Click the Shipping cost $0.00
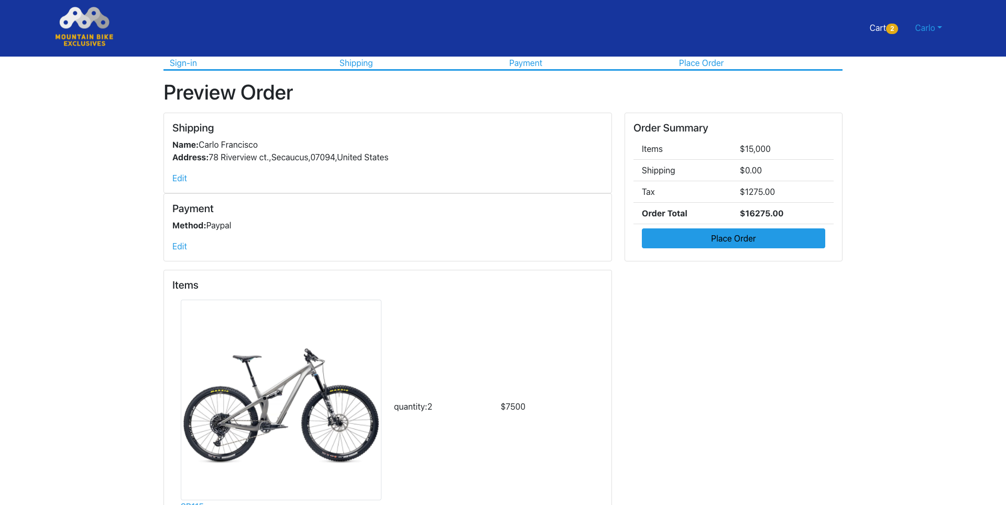The height and width of the screenshot is (505, 1006). [x=751, y=170]
